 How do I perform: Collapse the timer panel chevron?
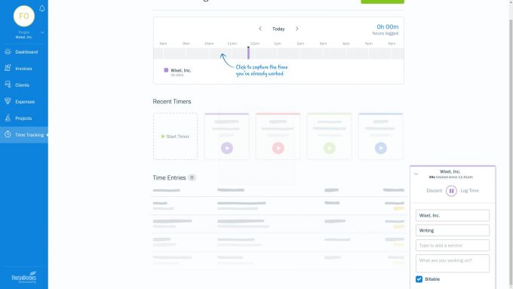(416, 174)
